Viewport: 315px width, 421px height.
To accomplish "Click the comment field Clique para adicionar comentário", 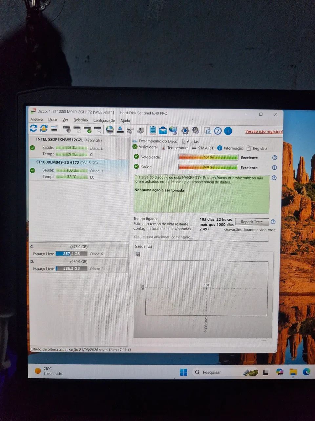I will coord(201,237).
